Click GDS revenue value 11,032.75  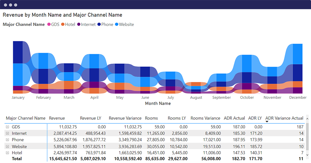(68, 127)
